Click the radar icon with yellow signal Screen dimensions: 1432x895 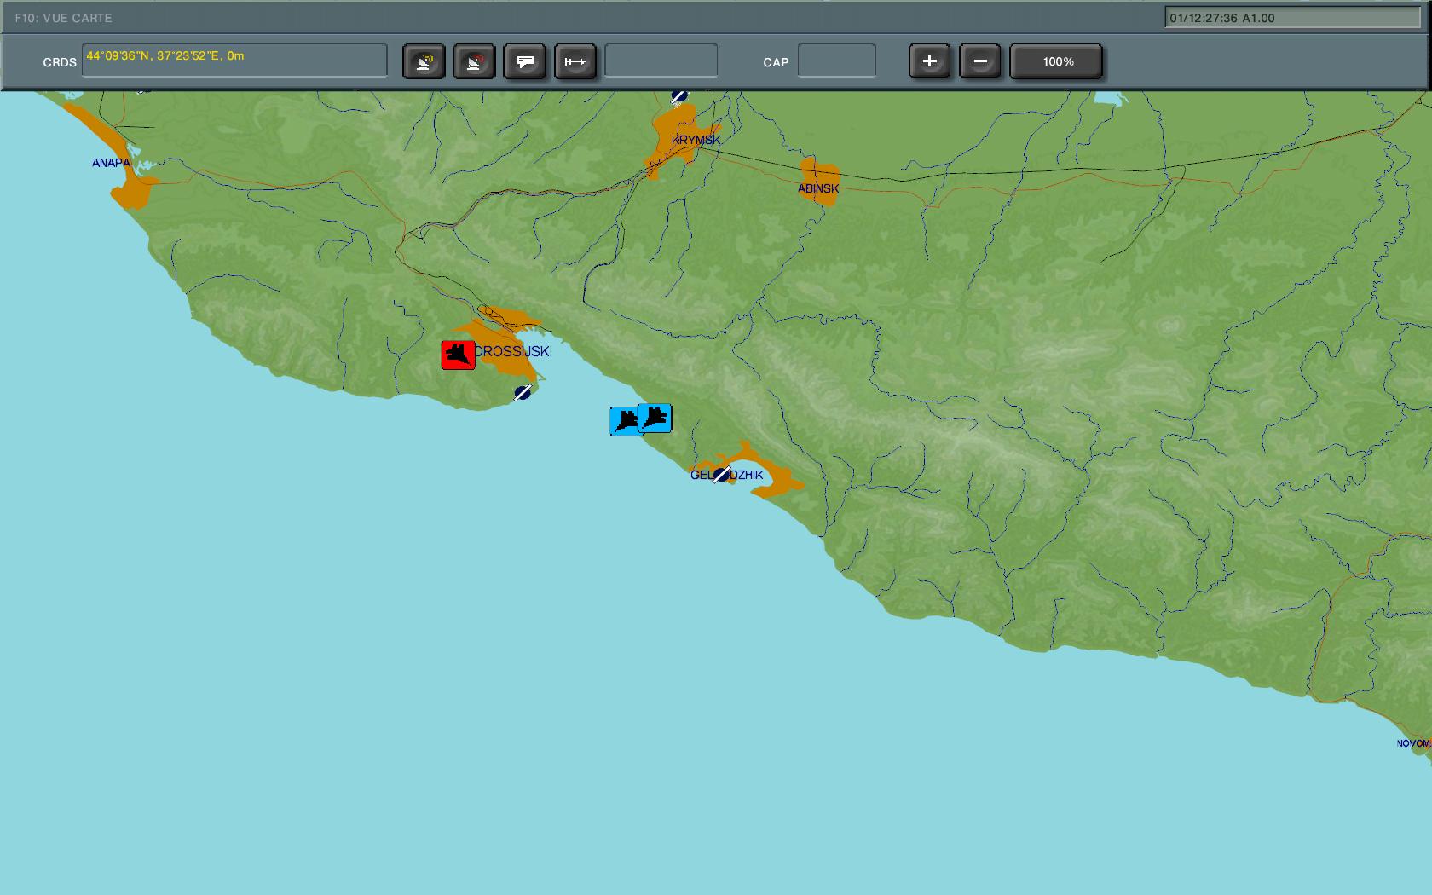point(424,62)
